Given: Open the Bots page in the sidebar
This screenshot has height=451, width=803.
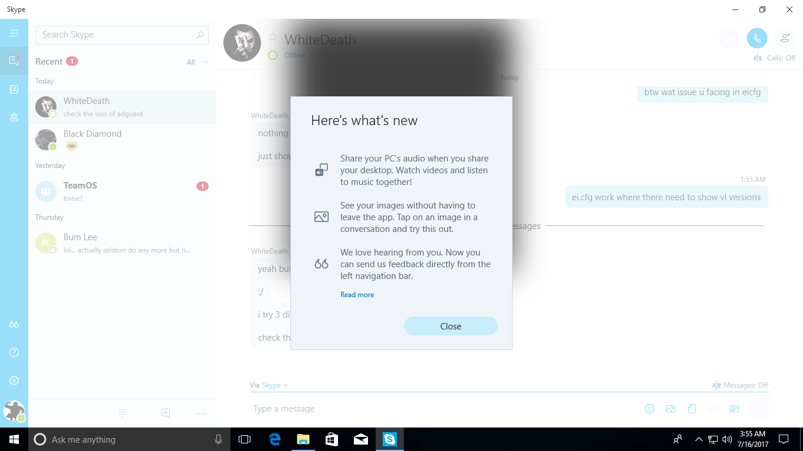Looking at the screenshot, I should click(x=14, y=117).
